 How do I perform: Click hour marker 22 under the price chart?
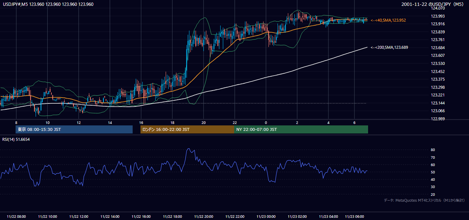click(x=235, y=122)
